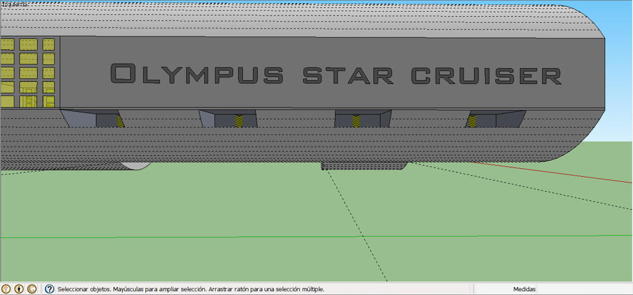Viewport: 633px width, 295px height.
Task: Select the 'Olympus' lettering on the hull
Action: click(x=197, y=73)
